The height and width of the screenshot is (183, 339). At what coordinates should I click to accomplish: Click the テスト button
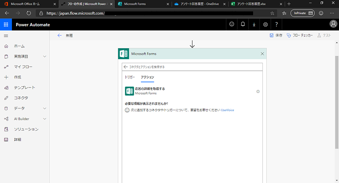pos(324,36)
